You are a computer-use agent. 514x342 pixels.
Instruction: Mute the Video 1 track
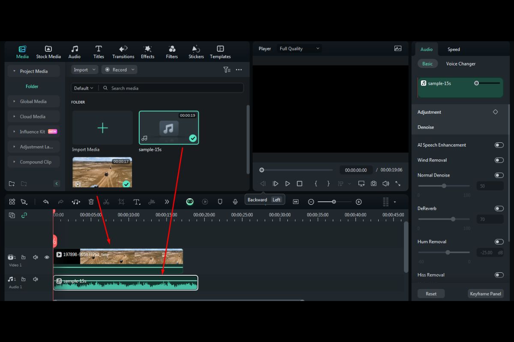[x=36, y=257]
